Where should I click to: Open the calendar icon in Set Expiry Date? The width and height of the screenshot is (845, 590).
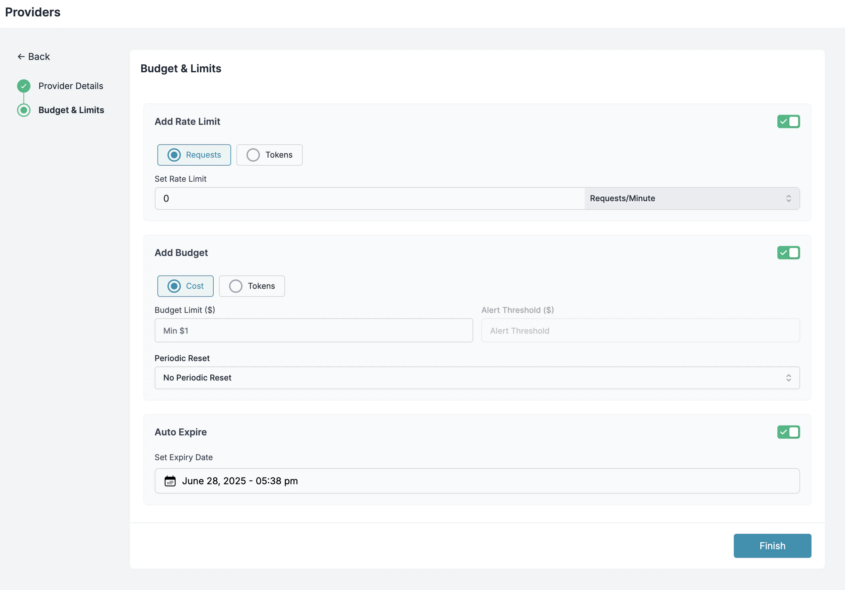(x=170, y=481)
